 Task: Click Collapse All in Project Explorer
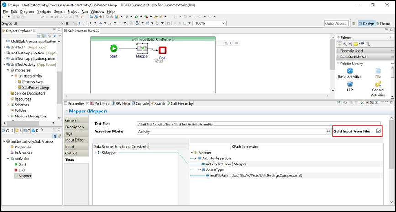tap(39, 37)
